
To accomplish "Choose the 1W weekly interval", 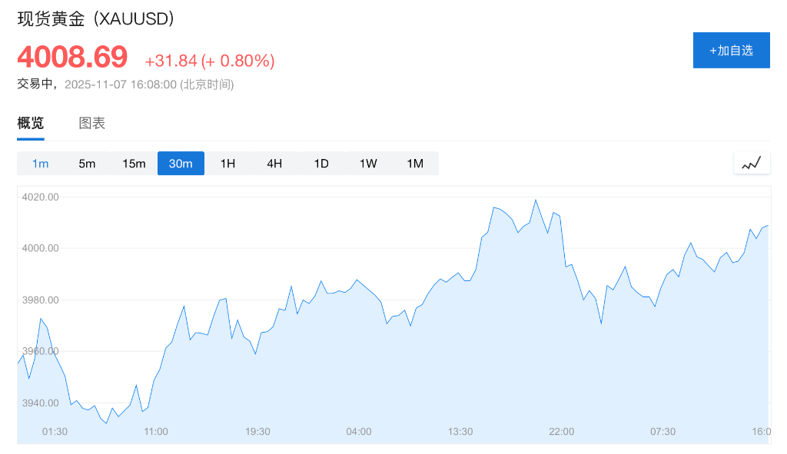I will [x=368, y=164].
